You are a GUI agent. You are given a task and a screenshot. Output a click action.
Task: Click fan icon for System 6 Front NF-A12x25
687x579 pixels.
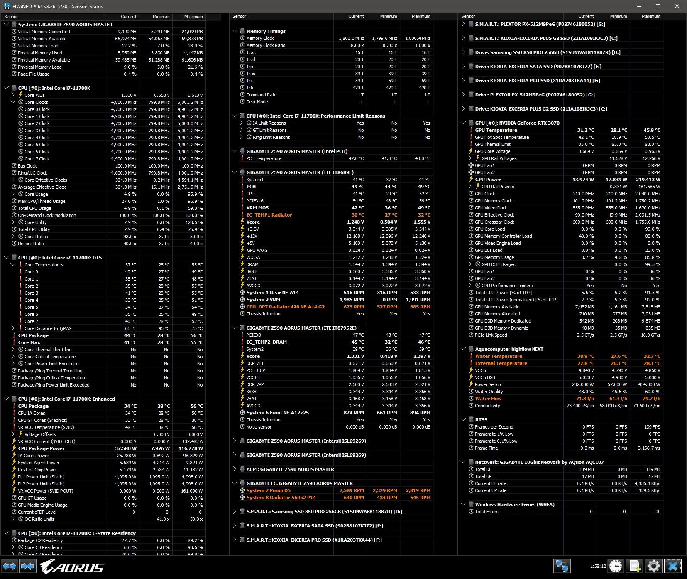point(242,413)
